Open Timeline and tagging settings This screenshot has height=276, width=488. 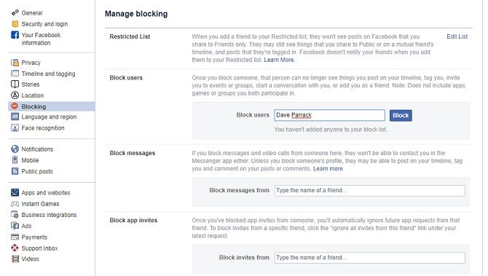point(48,74)
